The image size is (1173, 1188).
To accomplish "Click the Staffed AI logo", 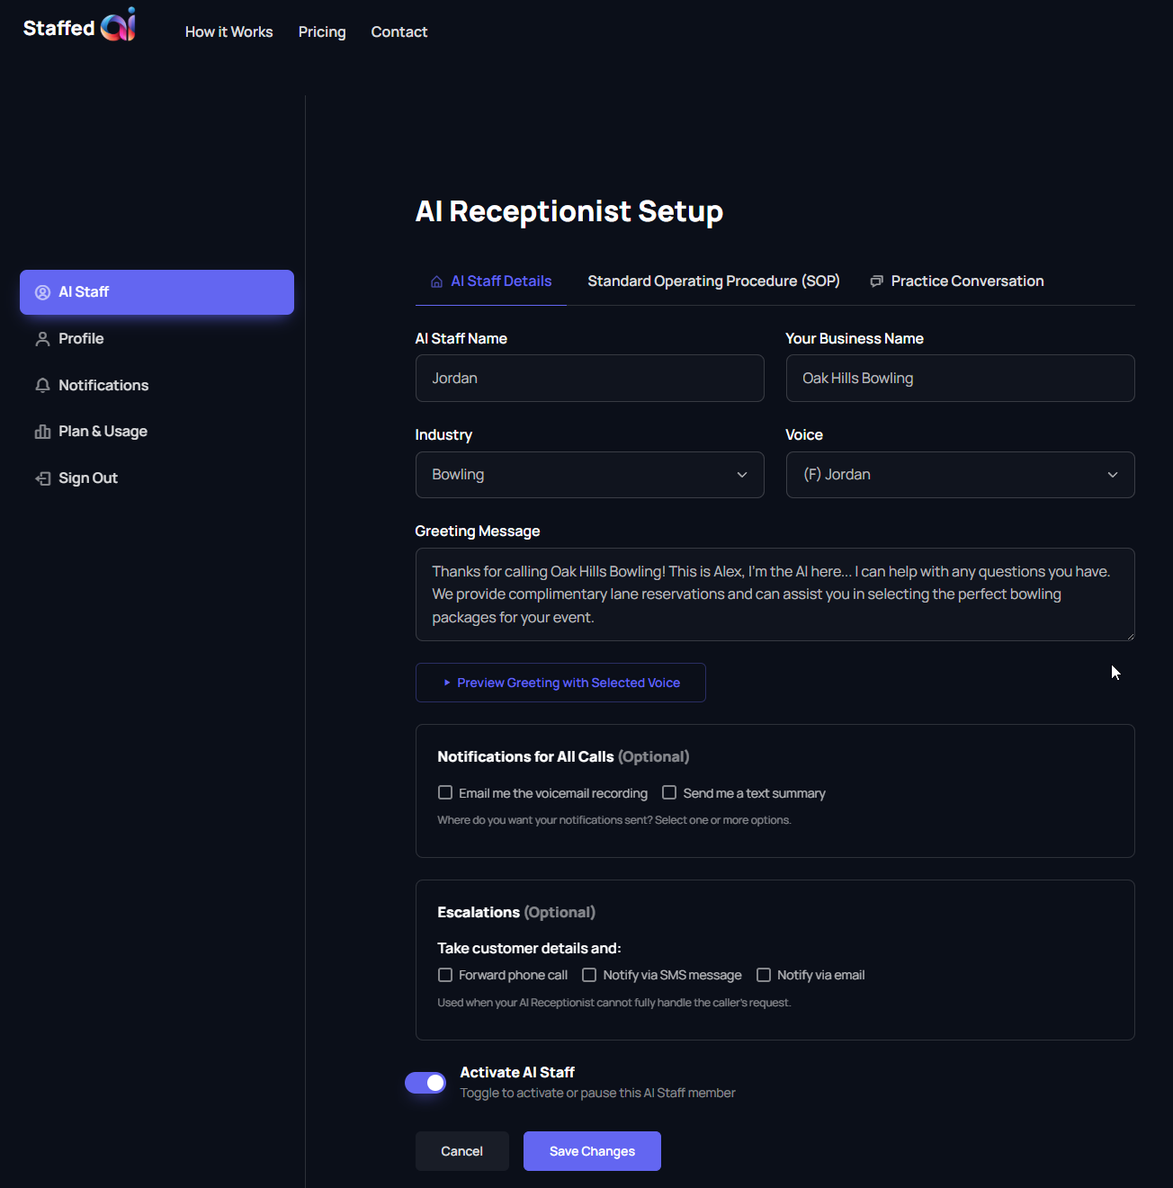I will 79,26.
